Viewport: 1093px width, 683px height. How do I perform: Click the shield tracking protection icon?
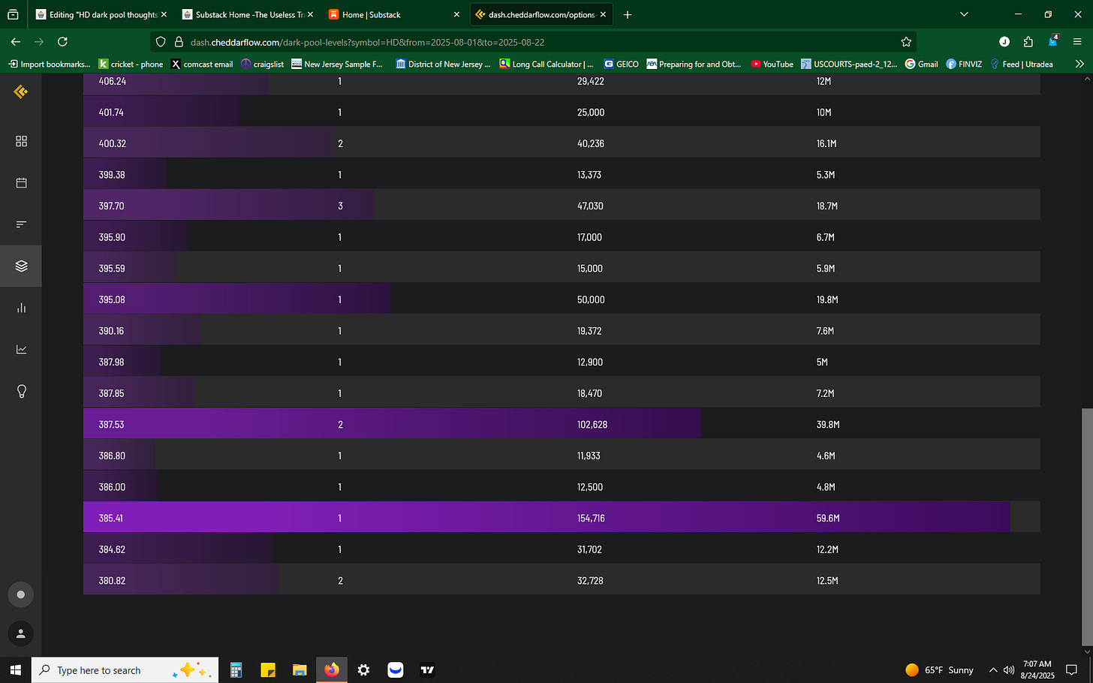tap(161, 42)
